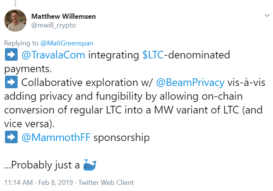The image size is (273, 191).
Task: Click the Twitter Web Client source label
Action: [109, 183]
